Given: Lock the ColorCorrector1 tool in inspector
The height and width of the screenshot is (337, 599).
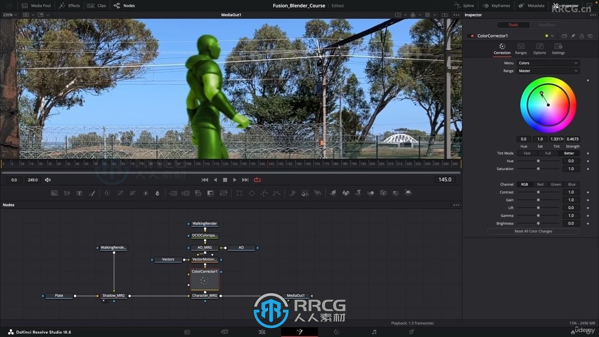Looking at the screenshot, I should click(x=582, y=36).
